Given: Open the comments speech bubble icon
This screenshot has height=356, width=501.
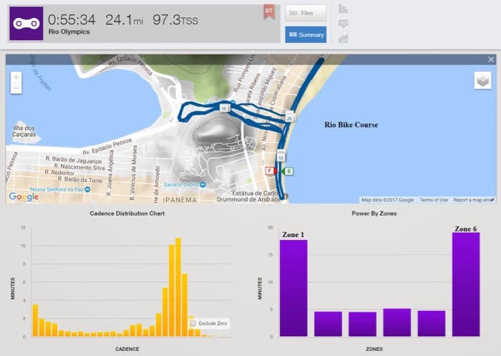Looking at the screenshot, I should (343, 24).
